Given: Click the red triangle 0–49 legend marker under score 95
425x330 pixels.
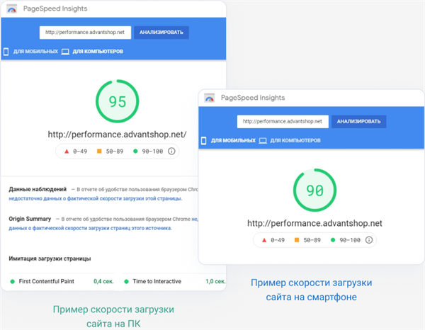Looking at the screenshot, I should click(67, 151).
